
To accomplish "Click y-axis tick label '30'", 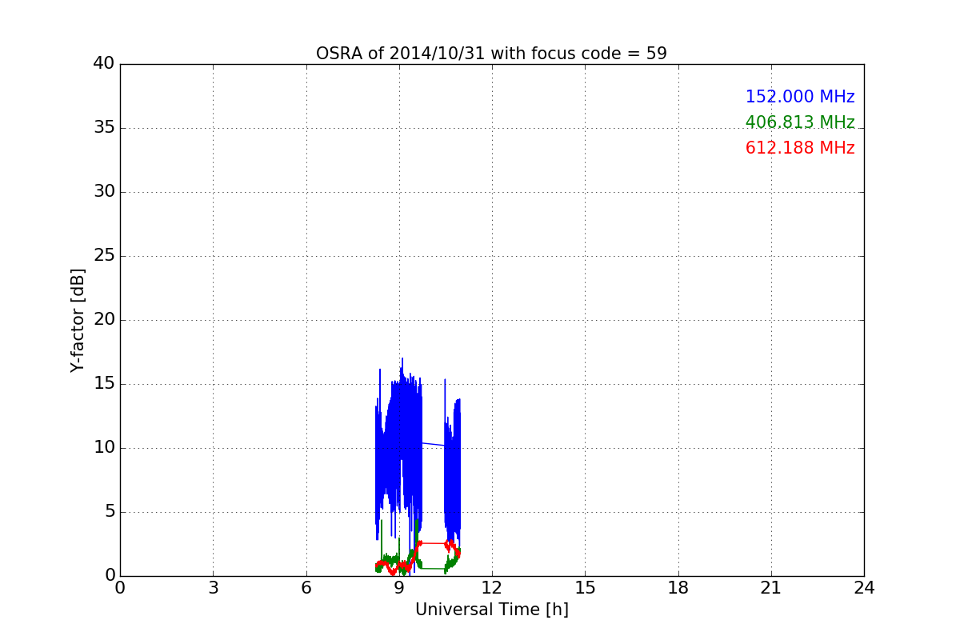I will click(x=103, y=192).
